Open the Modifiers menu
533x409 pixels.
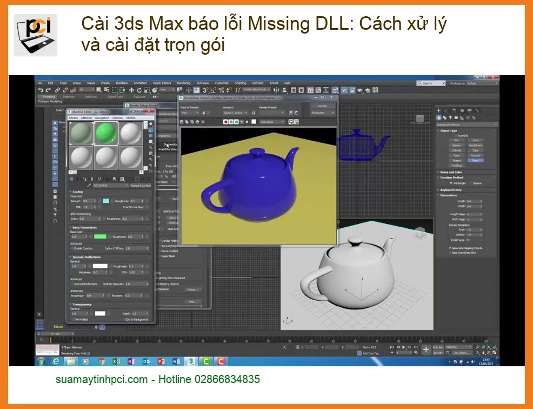[122, 83]
